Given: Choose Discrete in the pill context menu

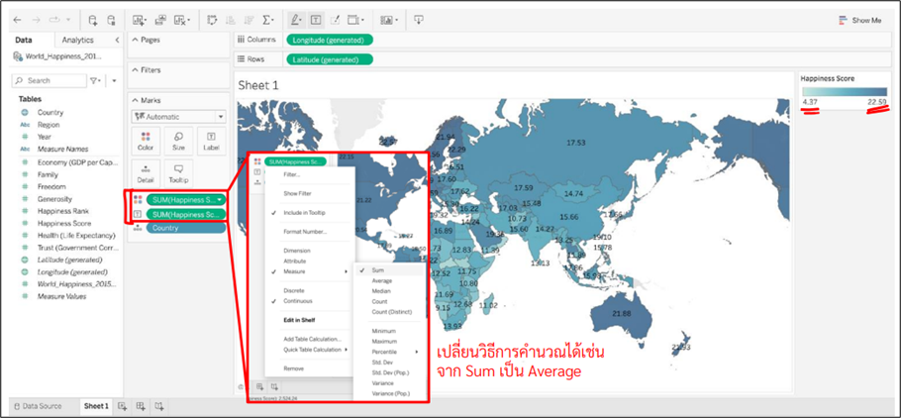Looking at the screenshot, I should point(294,290).
